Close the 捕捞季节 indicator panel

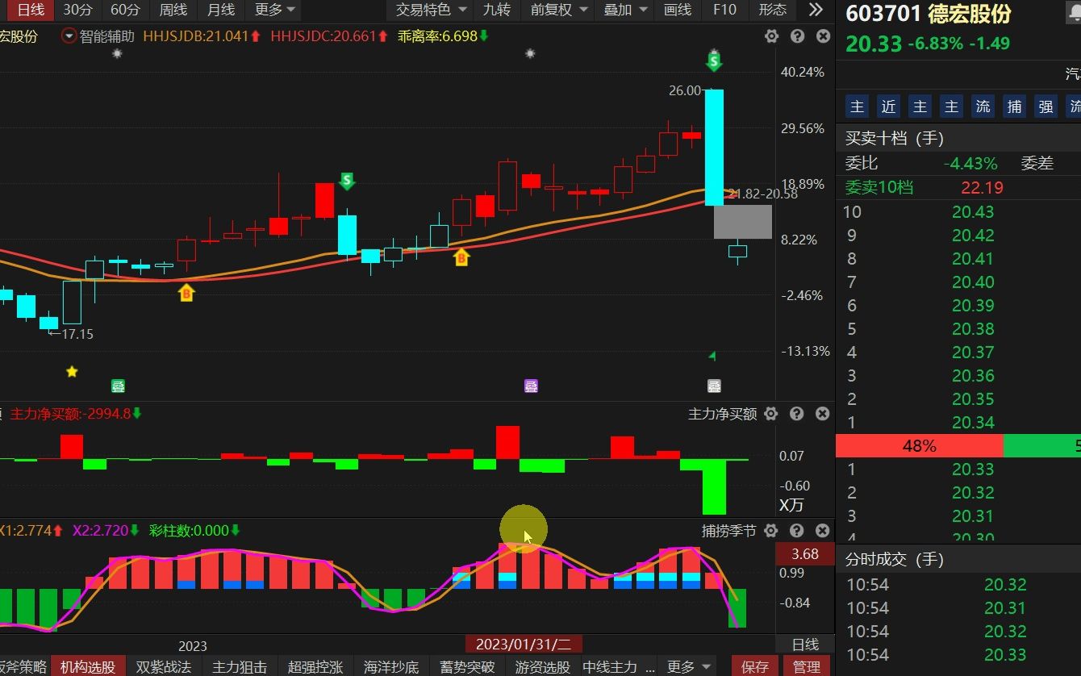[822, 531]
